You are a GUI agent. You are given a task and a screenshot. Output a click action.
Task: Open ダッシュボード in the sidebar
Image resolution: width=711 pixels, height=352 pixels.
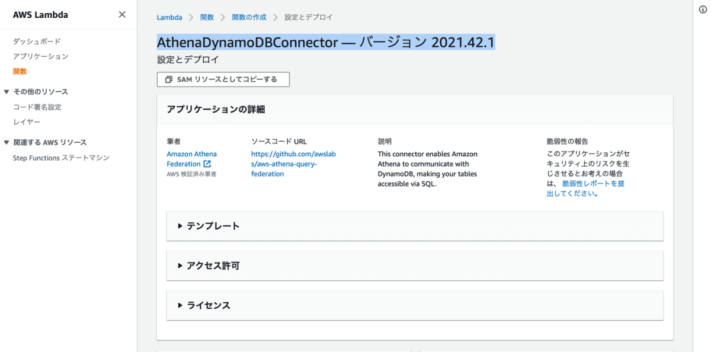coord(37,41)
